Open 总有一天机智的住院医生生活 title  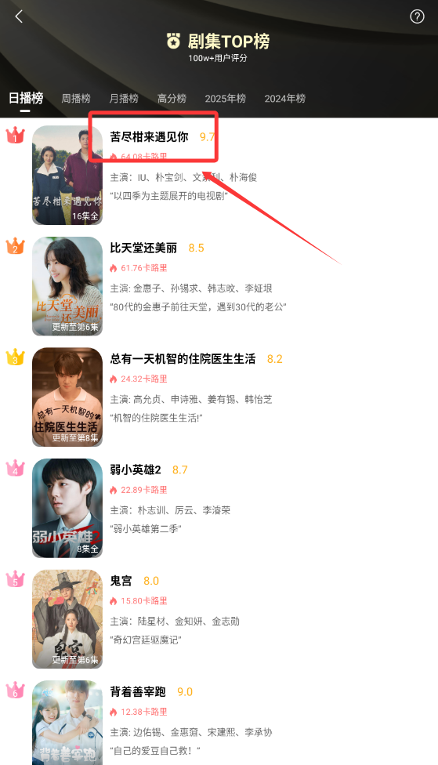[x=183, y=359]
